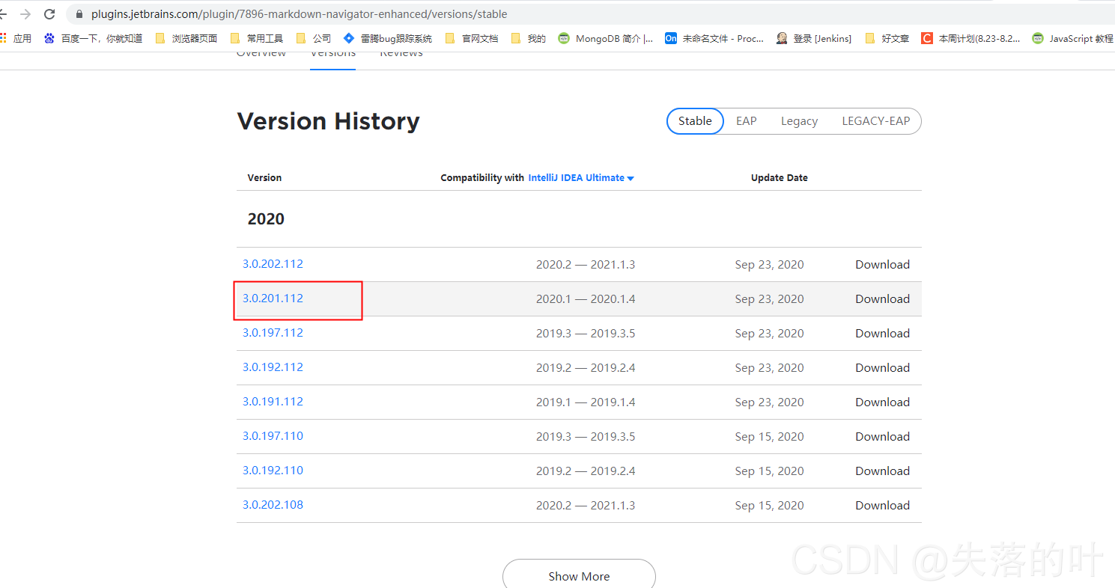Download version 3.0.197.112
1115x588 pixels.
click(883, 334)
